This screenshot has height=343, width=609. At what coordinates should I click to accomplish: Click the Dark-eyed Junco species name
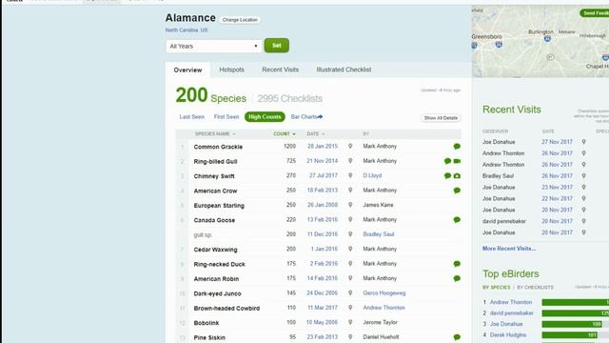pos(218,293)
